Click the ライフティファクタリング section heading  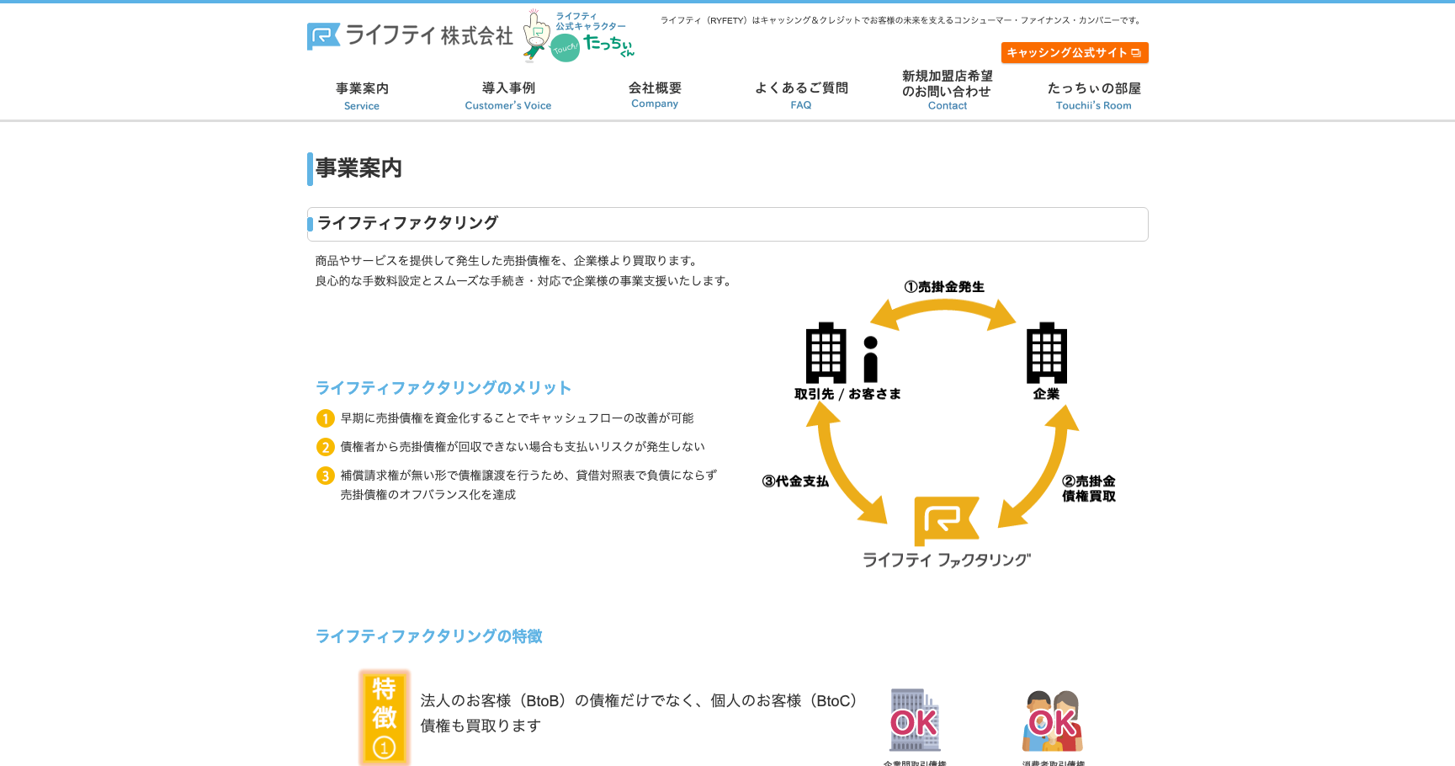408,223
